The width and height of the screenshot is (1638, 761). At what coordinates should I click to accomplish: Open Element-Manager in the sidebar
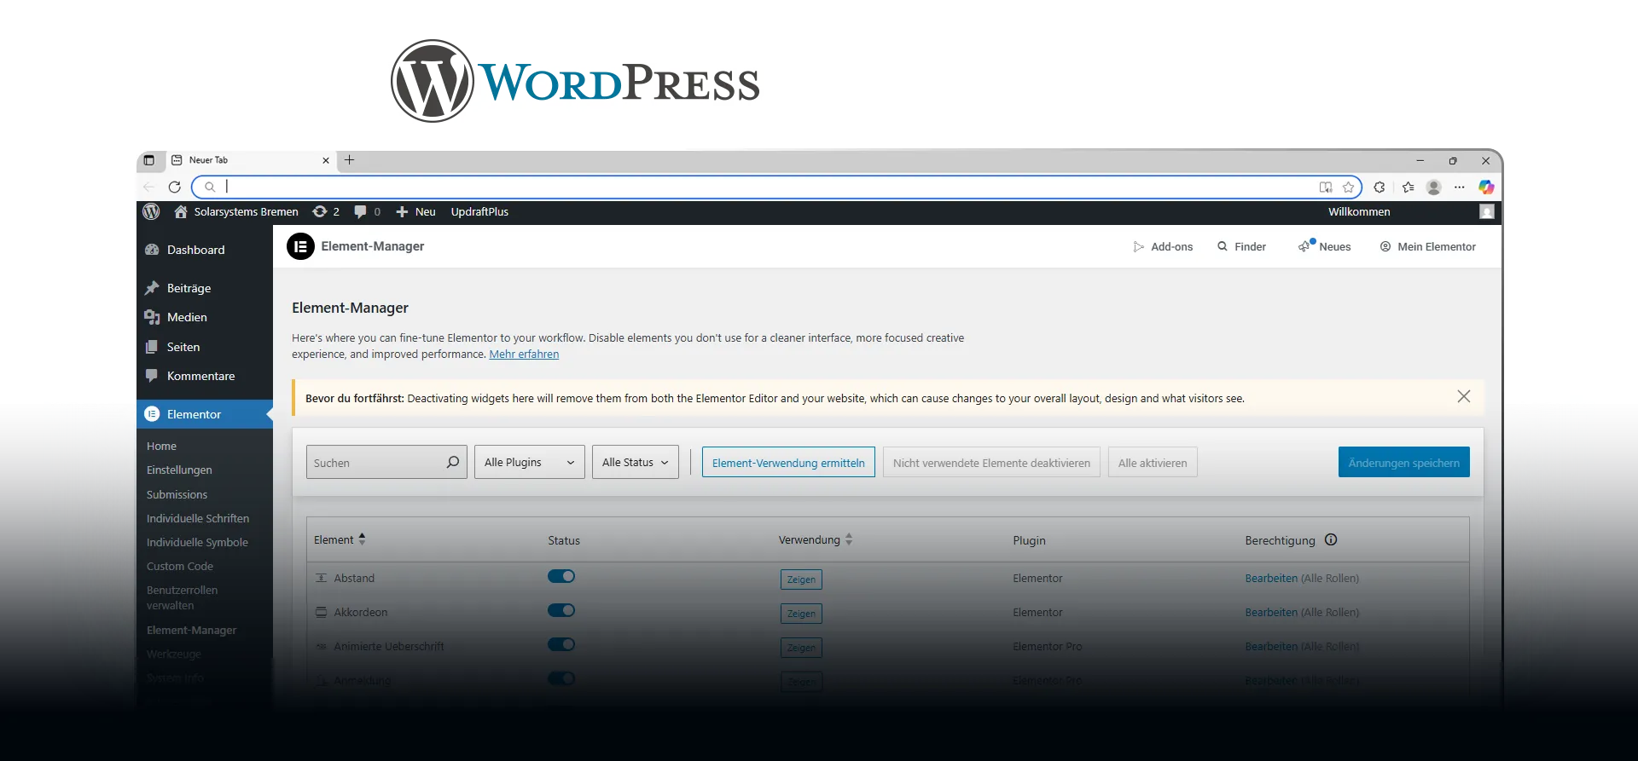coord(191,630)
